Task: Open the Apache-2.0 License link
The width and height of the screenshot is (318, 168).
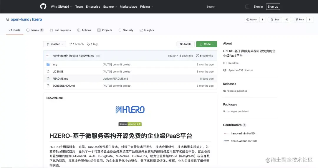Action: coord(241,70)
